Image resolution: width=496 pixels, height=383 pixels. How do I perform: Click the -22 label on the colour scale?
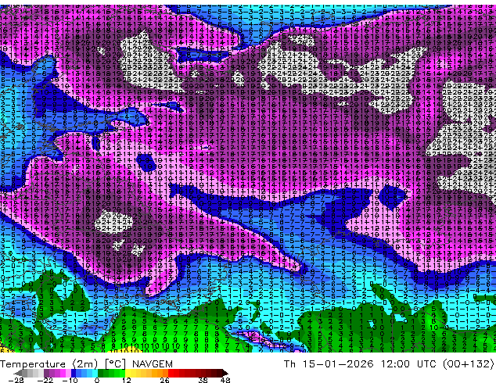click(45, 380)
